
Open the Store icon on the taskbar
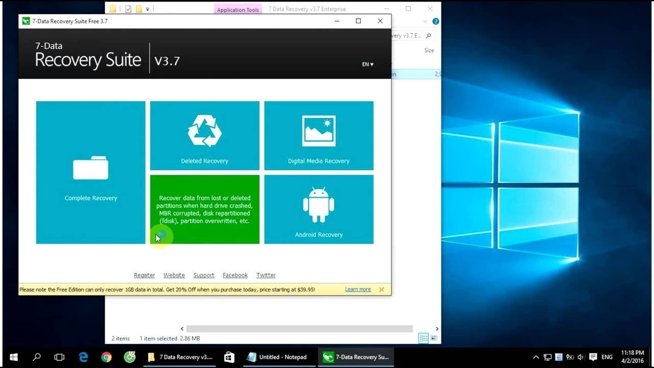tap(229, 357)
